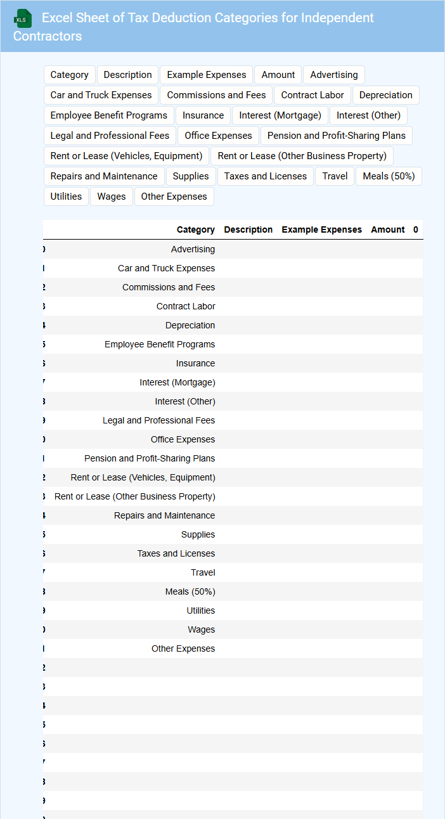Click the Depreciation tag button
Screen dimensions: 445x819
[386, 95]
